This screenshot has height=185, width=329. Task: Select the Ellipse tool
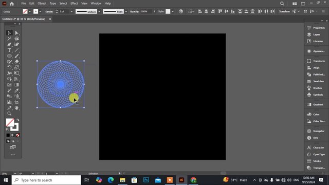coord(9,56)
